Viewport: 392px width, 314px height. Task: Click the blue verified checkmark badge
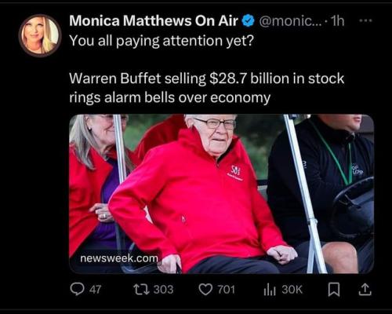tap(249, 21)
